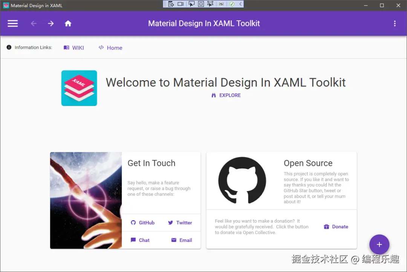The width and height of the screenshot is (407, 272).
Task: Click the 'This project is completely open' paragraph
Action: click(316, 188)
